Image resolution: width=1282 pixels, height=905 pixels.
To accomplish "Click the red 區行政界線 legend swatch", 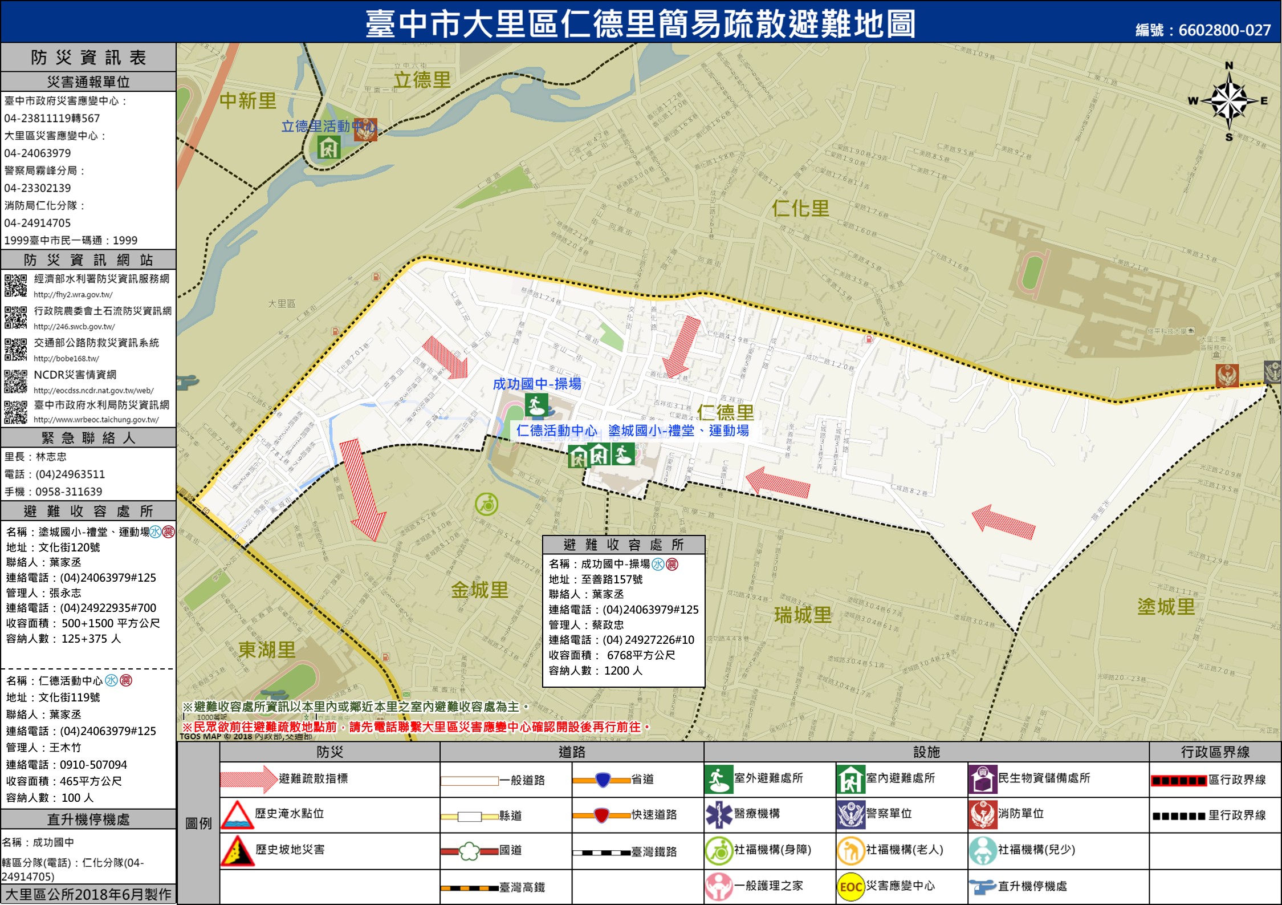I will [1179, 780].
